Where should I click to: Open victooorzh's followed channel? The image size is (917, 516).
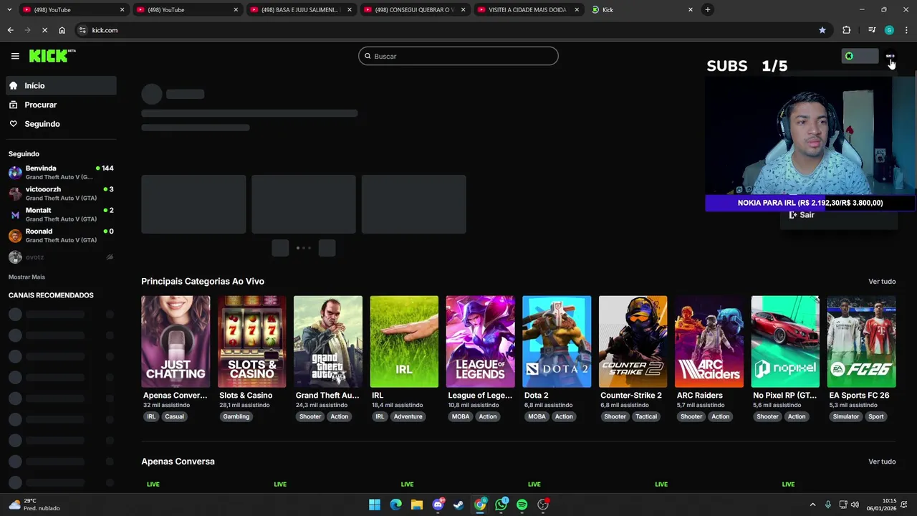(62, 193)
